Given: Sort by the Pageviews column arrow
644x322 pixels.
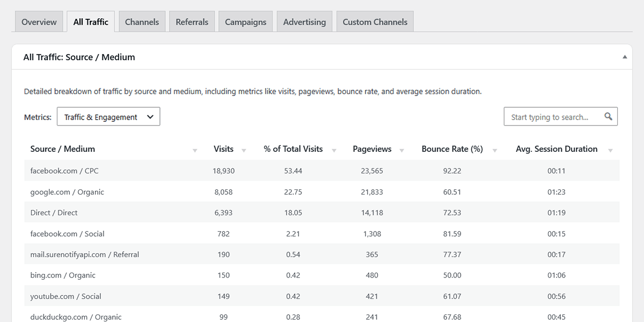Looking at the screenshot, I should click(x=401, y=151).
